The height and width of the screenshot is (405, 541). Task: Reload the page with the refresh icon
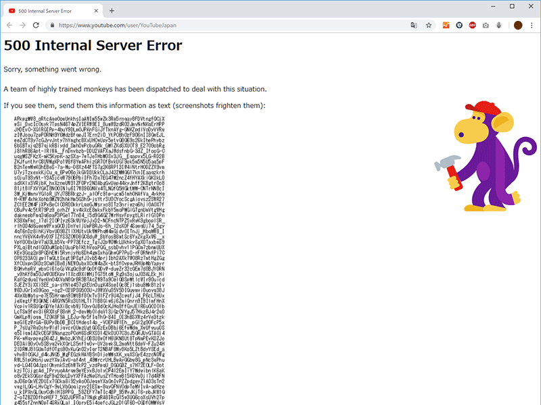pyautogui.click(x=36, y=25)
